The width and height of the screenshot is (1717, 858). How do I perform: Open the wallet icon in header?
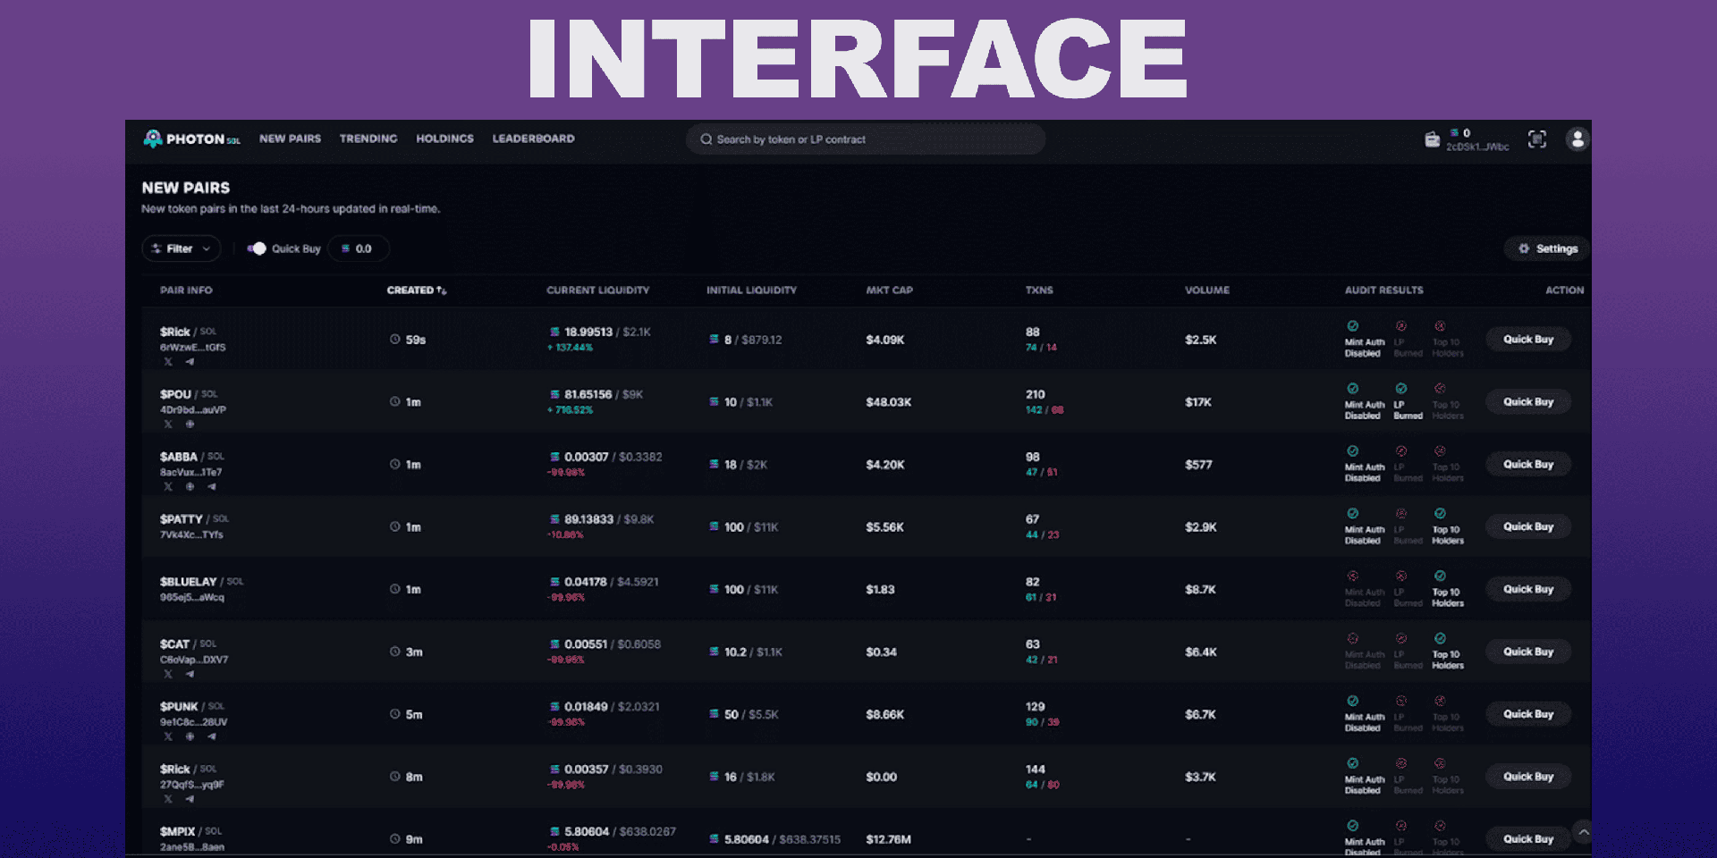(1432, 139)
